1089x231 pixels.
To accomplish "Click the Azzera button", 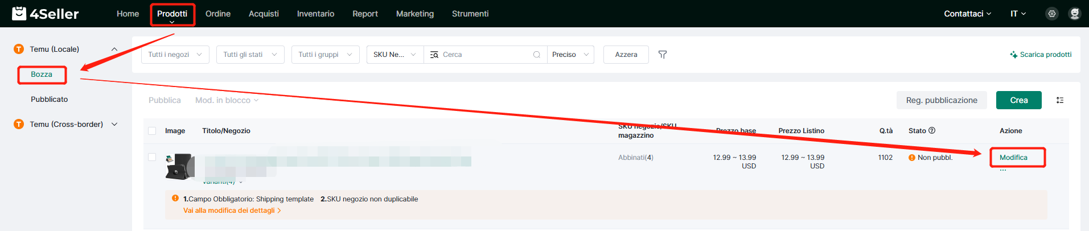I will (x=626, y=55).
